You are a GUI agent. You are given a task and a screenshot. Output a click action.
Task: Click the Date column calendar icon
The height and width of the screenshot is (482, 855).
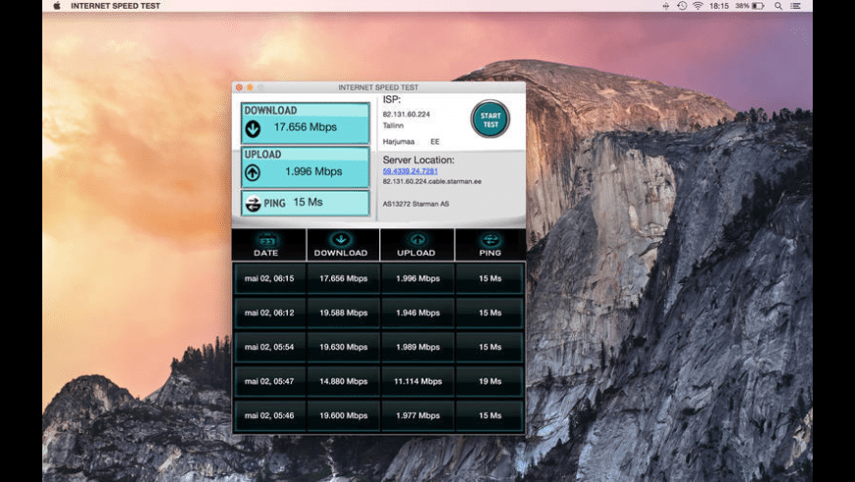coord(266,240)
